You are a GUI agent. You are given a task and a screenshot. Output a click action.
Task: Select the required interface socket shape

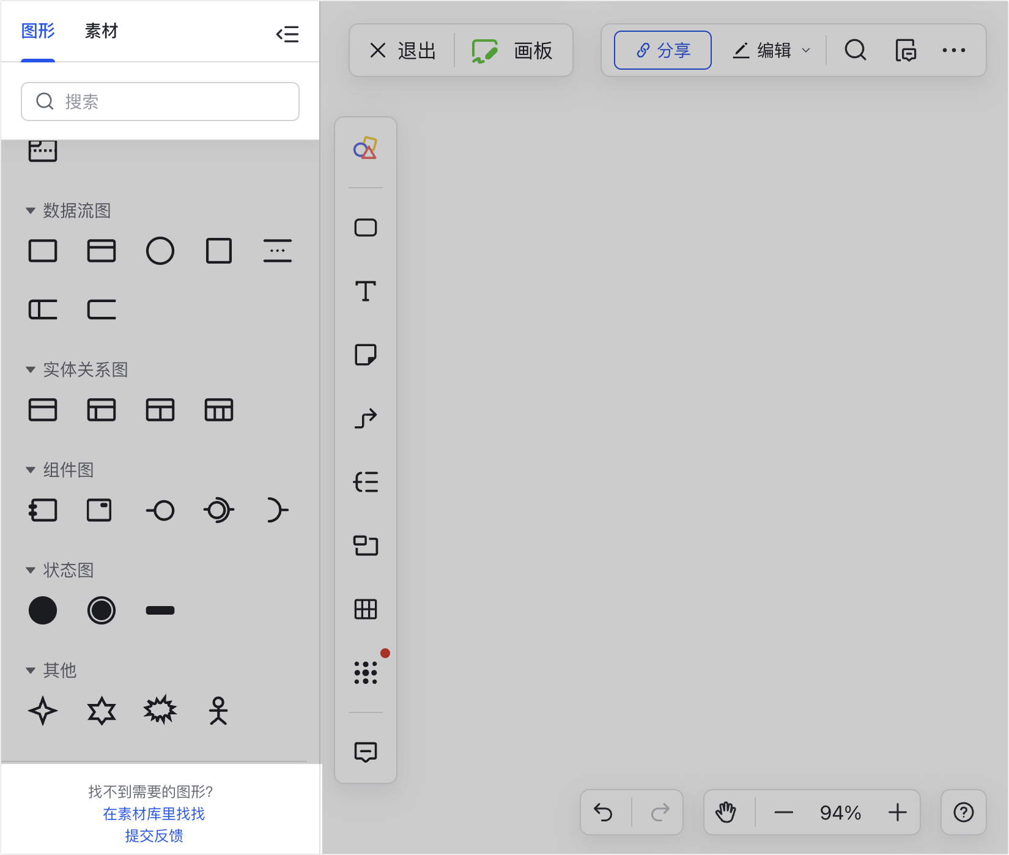coord(278,510)
